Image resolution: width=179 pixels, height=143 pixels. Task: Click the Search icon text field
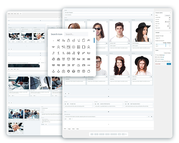[x=76, y=34]
